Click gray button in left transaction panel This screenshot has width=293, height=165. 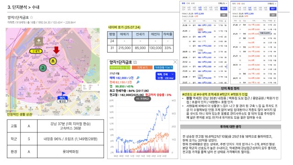pos(223,15)
